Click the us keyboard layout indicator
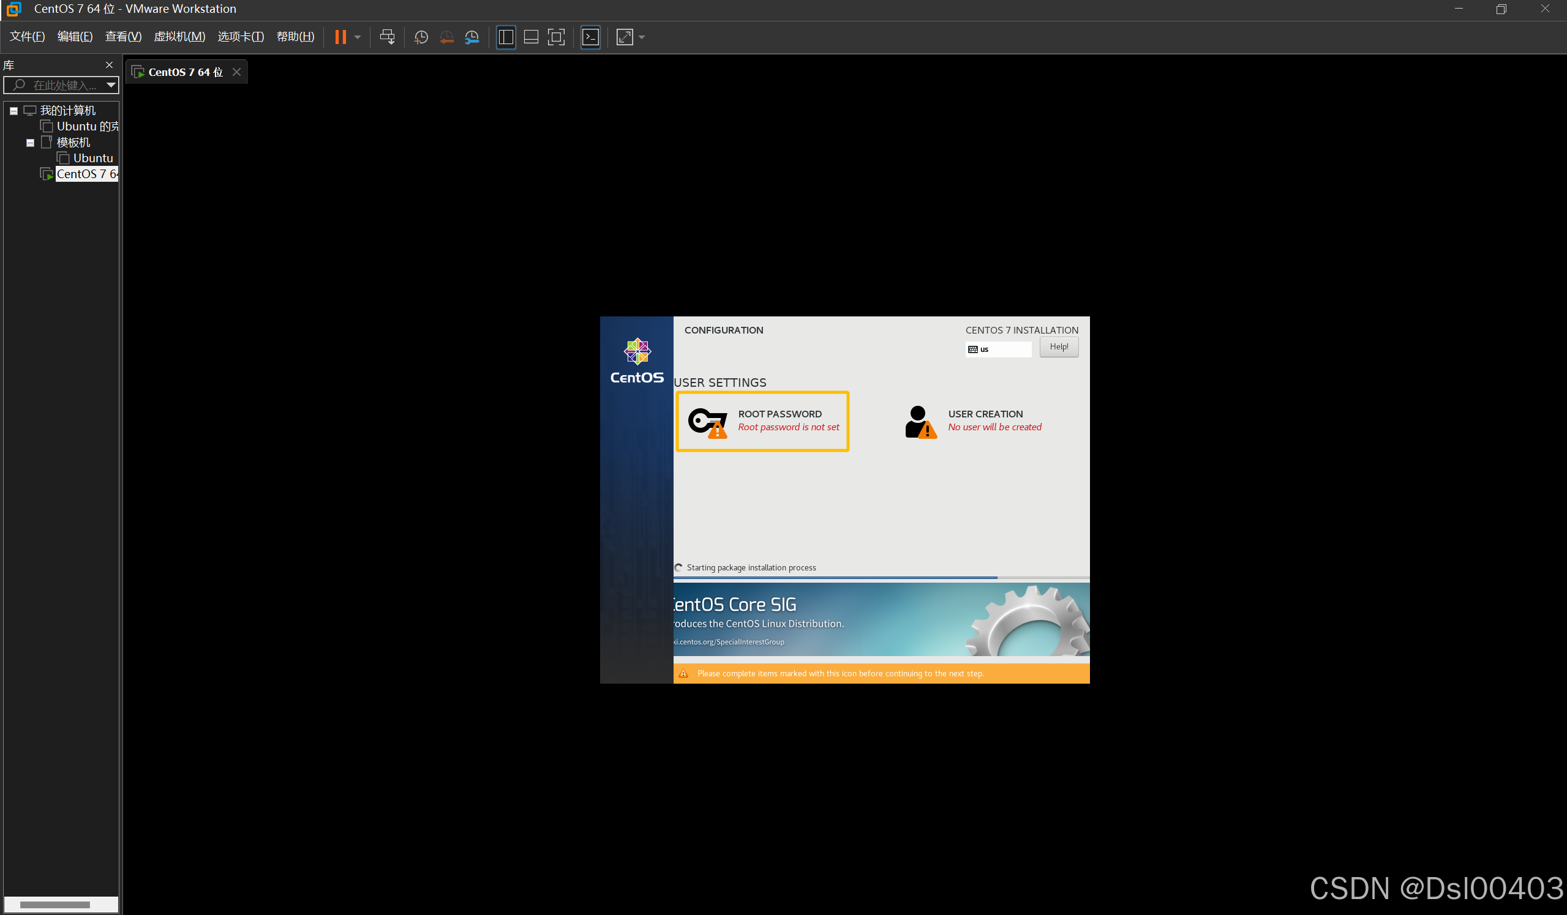Viewport: 1567px width, 915px height. [x=998, y=349]
